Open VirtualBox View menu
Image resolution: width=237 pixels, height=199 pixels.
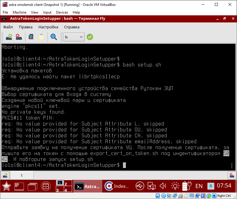pyautogui.click(x=35, y=12)
